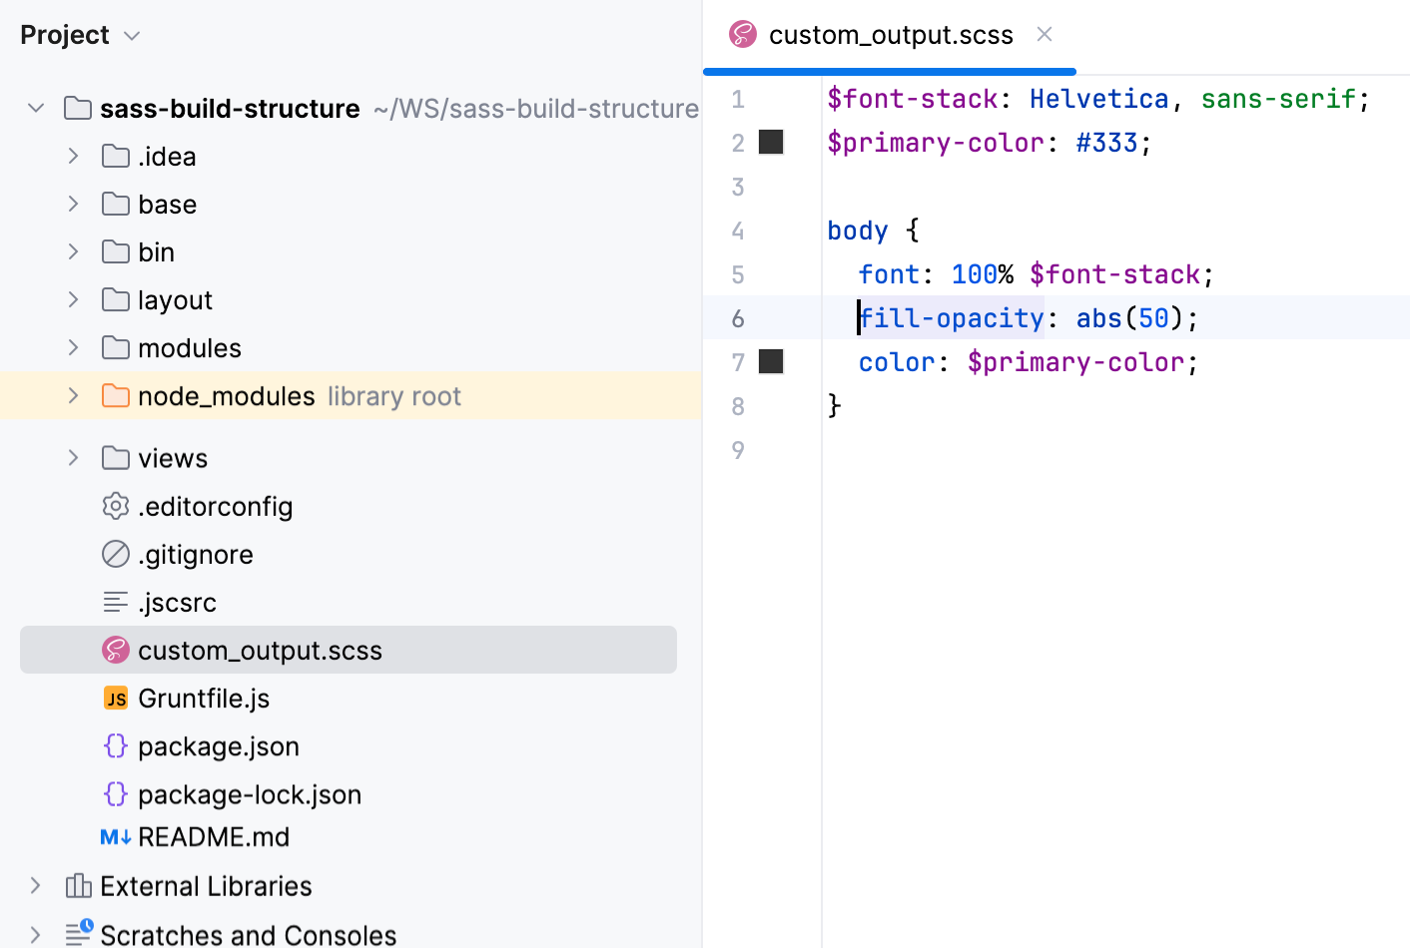Click the curly-braces icon beside package-lock.json

coord(115,794)
